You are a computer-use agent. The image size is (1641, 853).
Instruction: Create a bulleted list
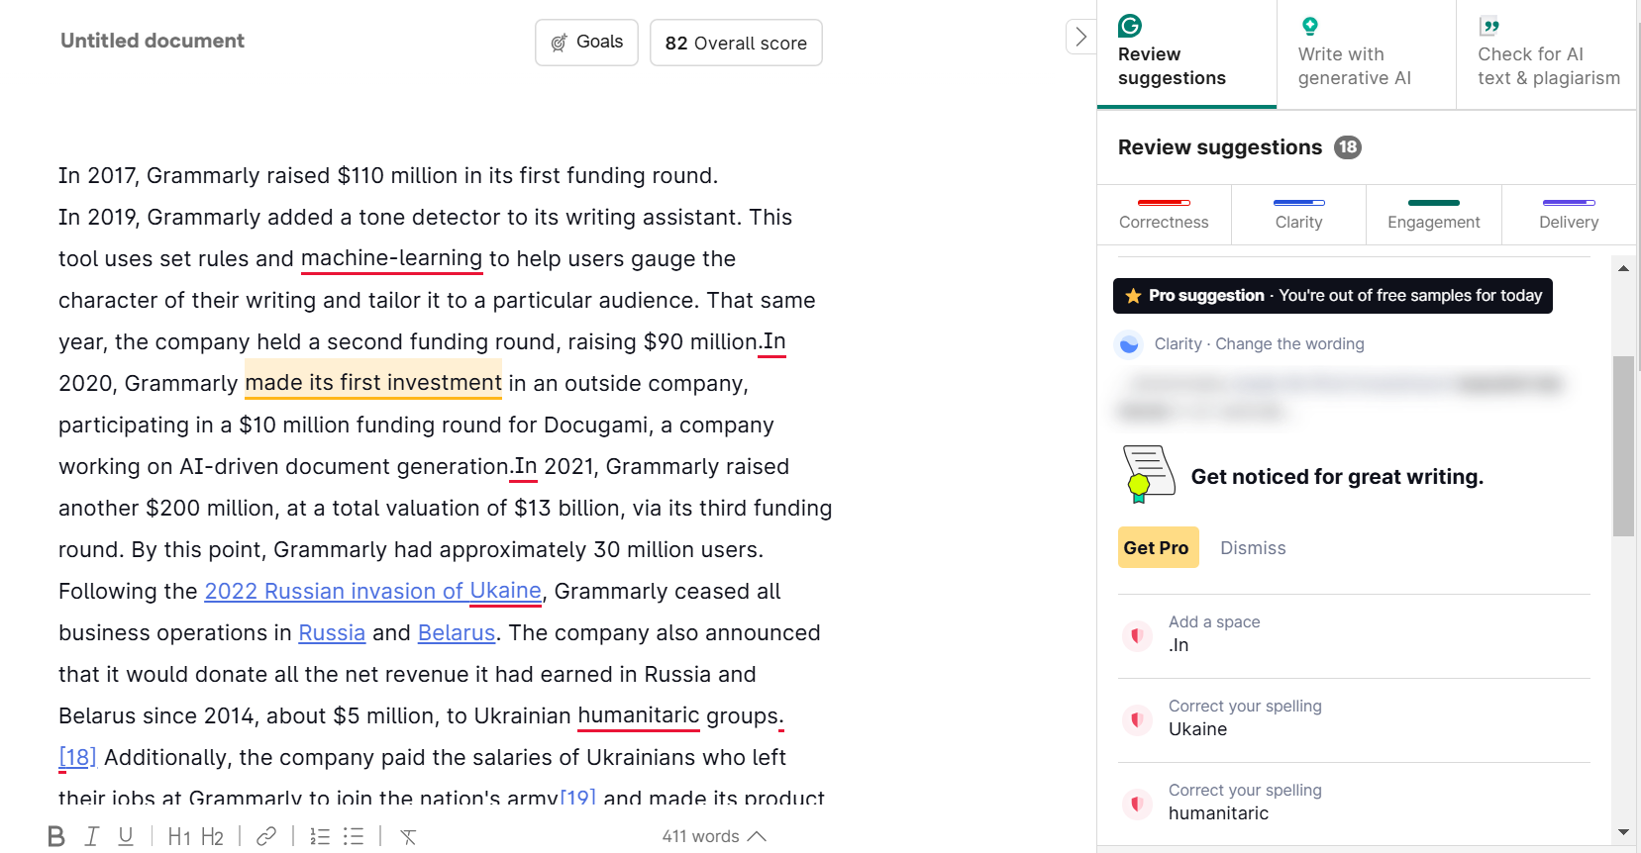click(x=354, y=836)
